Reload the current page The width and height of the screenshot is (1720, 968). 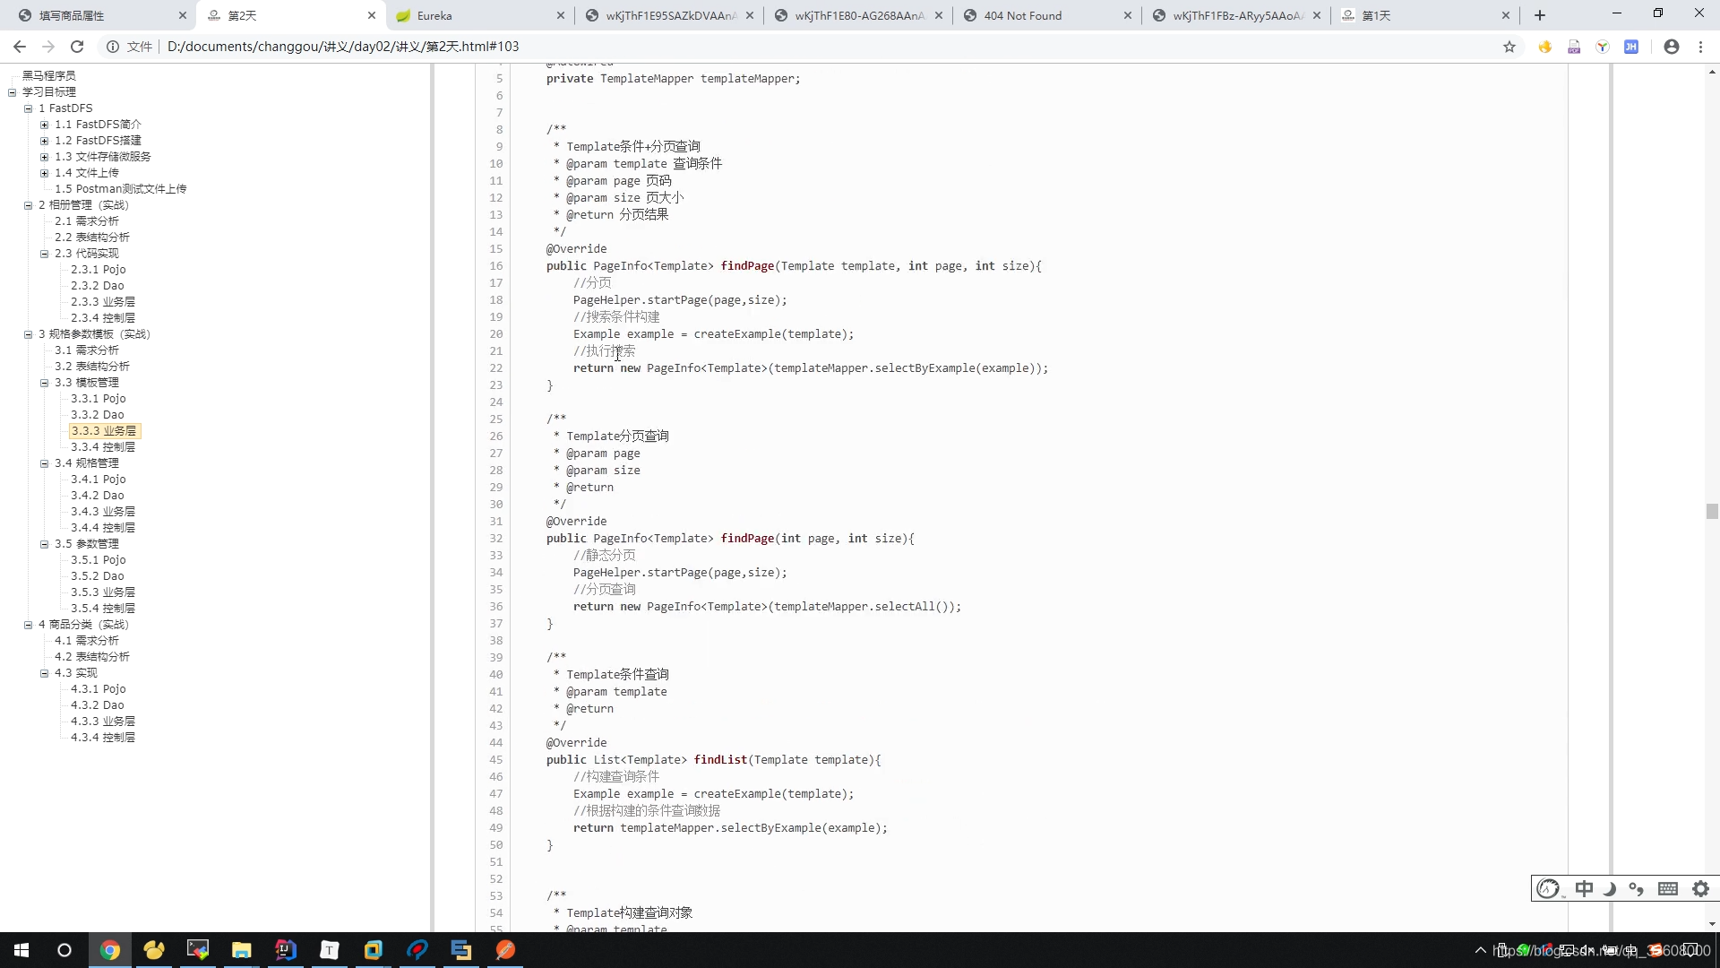click(77, 47)
